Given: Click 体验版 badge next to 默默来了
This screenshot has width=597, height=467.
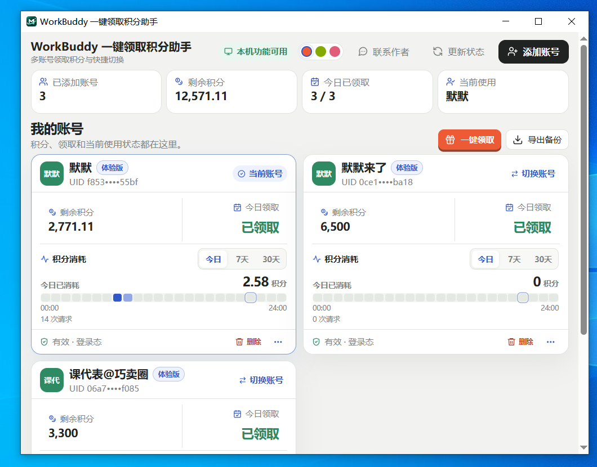Looking at the screenshot, I should (407, 168).
